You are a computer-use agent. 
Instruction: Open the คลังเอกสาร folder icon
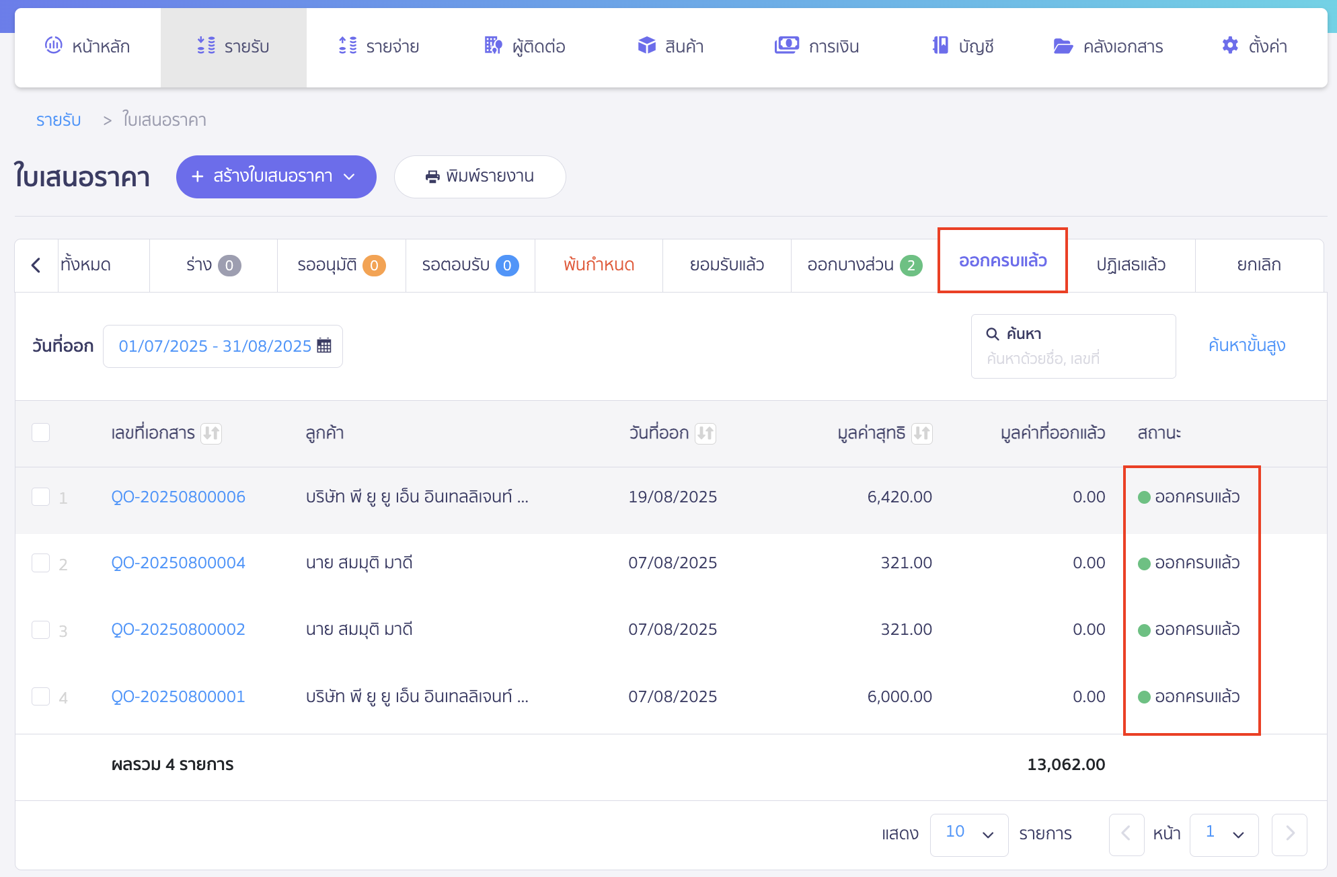1063,46
